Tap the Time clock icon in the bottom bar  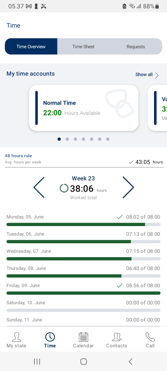(50, 337)
